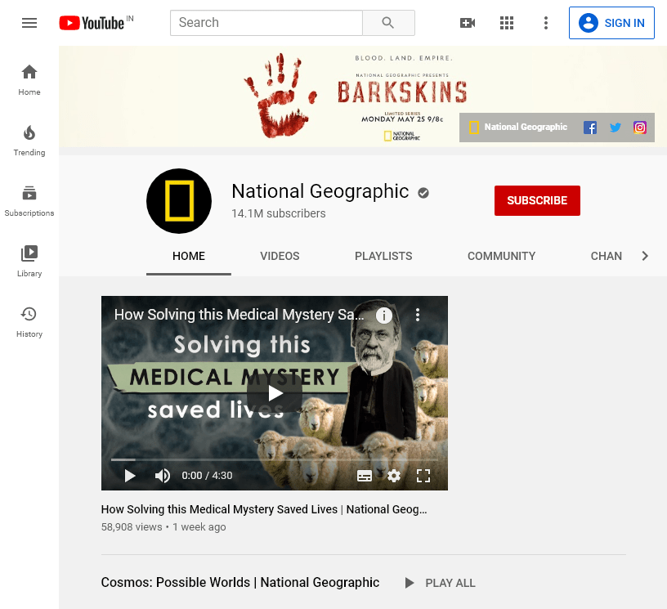Enter full screen mode on the video
This screenshot has height=609, width=667.
pyautogui.click(x=423, y=476)
